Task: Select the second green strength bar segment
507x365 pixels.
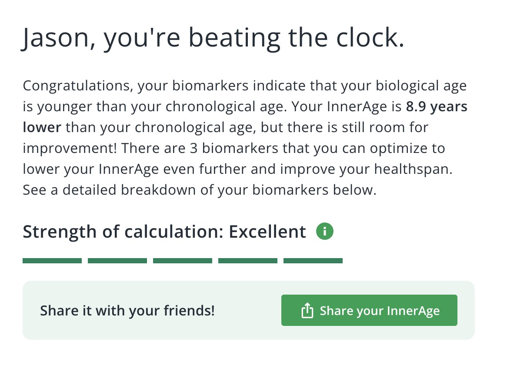Action: [117, 261]
